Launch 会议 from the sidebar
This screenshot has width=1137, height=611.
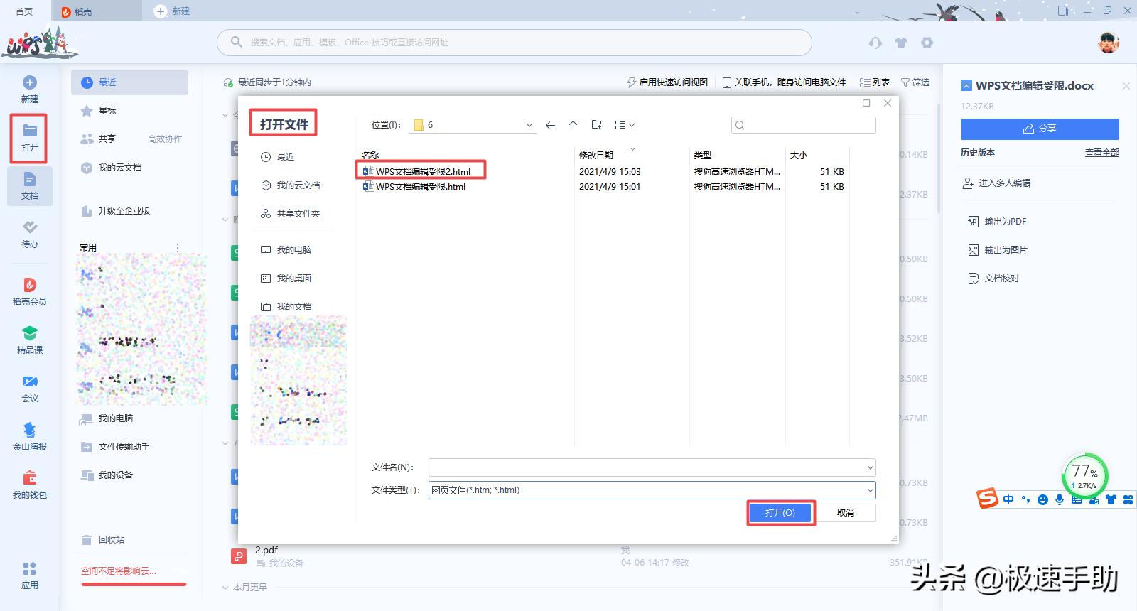[x=30, y=389]
